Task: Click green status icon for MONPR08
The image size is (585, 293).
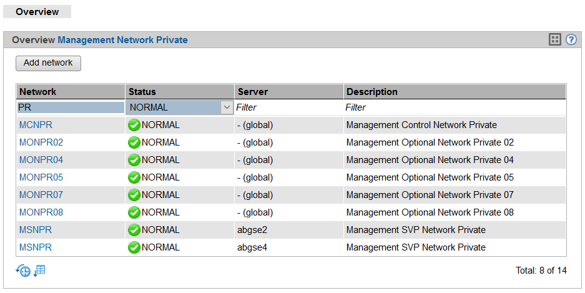Action: pos(134,212)
